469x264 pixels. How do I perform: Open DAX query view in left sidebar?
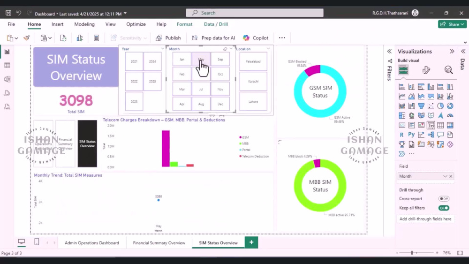[7, 93]
